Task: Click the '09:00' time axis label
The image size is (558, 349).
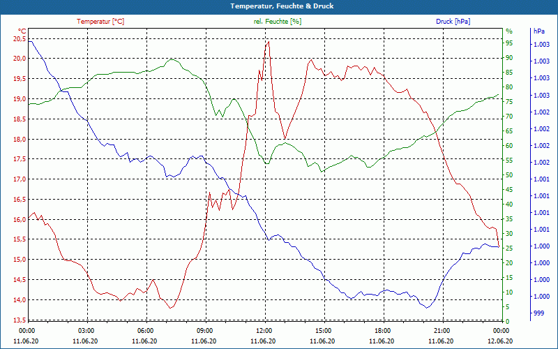Action: [x=204, y=330]
